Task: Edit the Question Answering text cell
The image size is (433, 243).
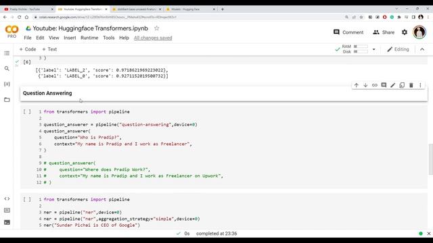Action: tap(392, 85)
